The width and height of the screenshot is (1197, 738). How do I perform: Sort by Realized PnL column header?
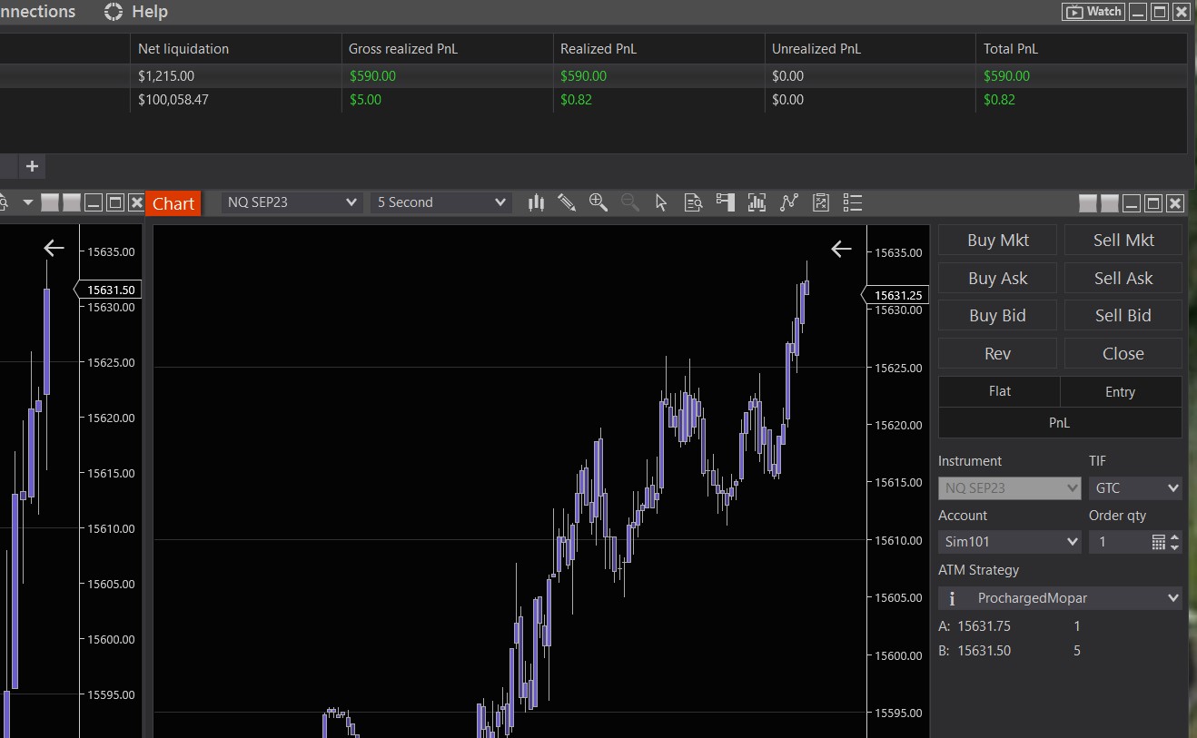pyautogui.click(x=658, y=49)
